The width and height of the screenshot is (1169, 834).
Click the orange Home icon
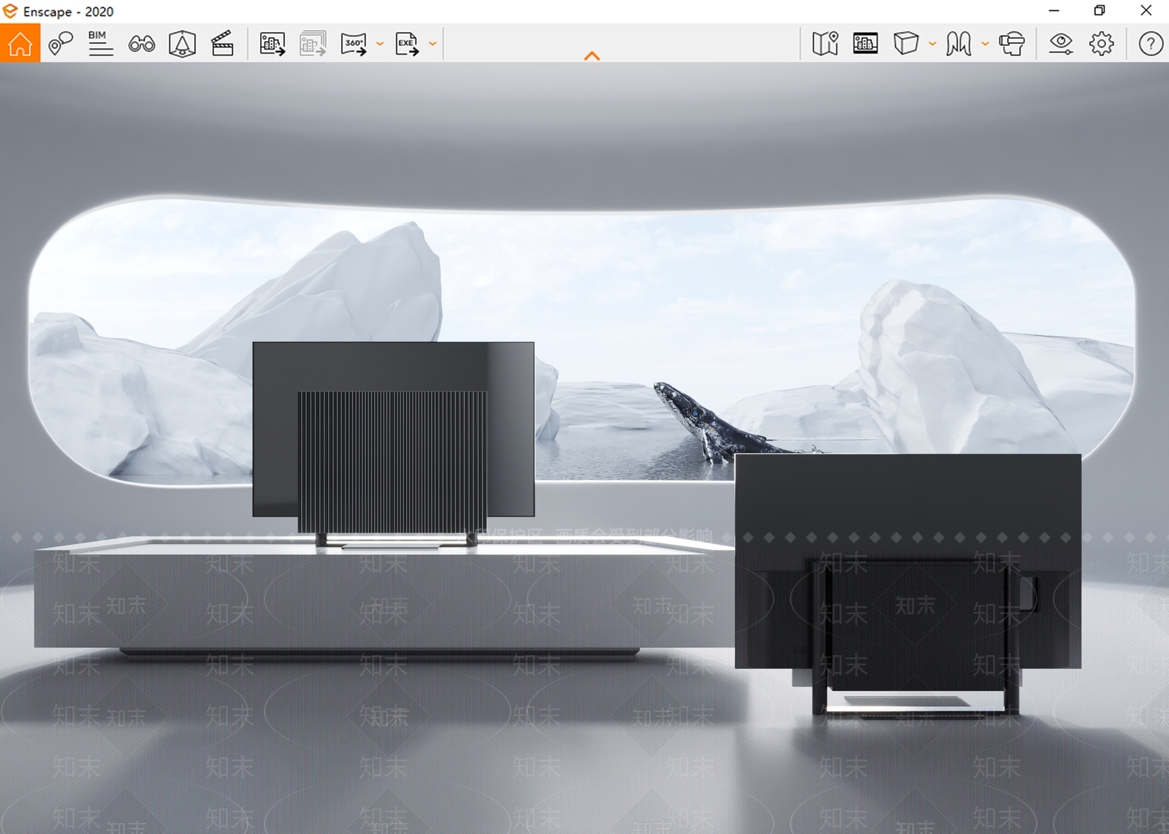pos(20,43)
